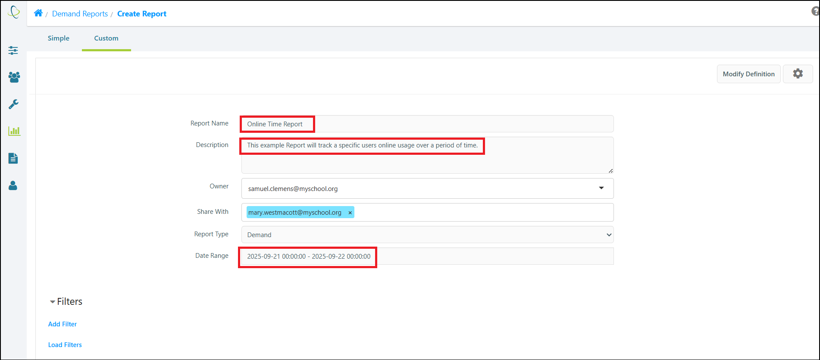Navigate to Demand Reports breadcrumb
Viewport: 820px width, 360px height.
pos(80,14)
